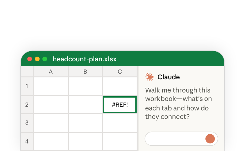
Task: Select row 3 header
Action: pyautogui.click(x=27, y=123)
